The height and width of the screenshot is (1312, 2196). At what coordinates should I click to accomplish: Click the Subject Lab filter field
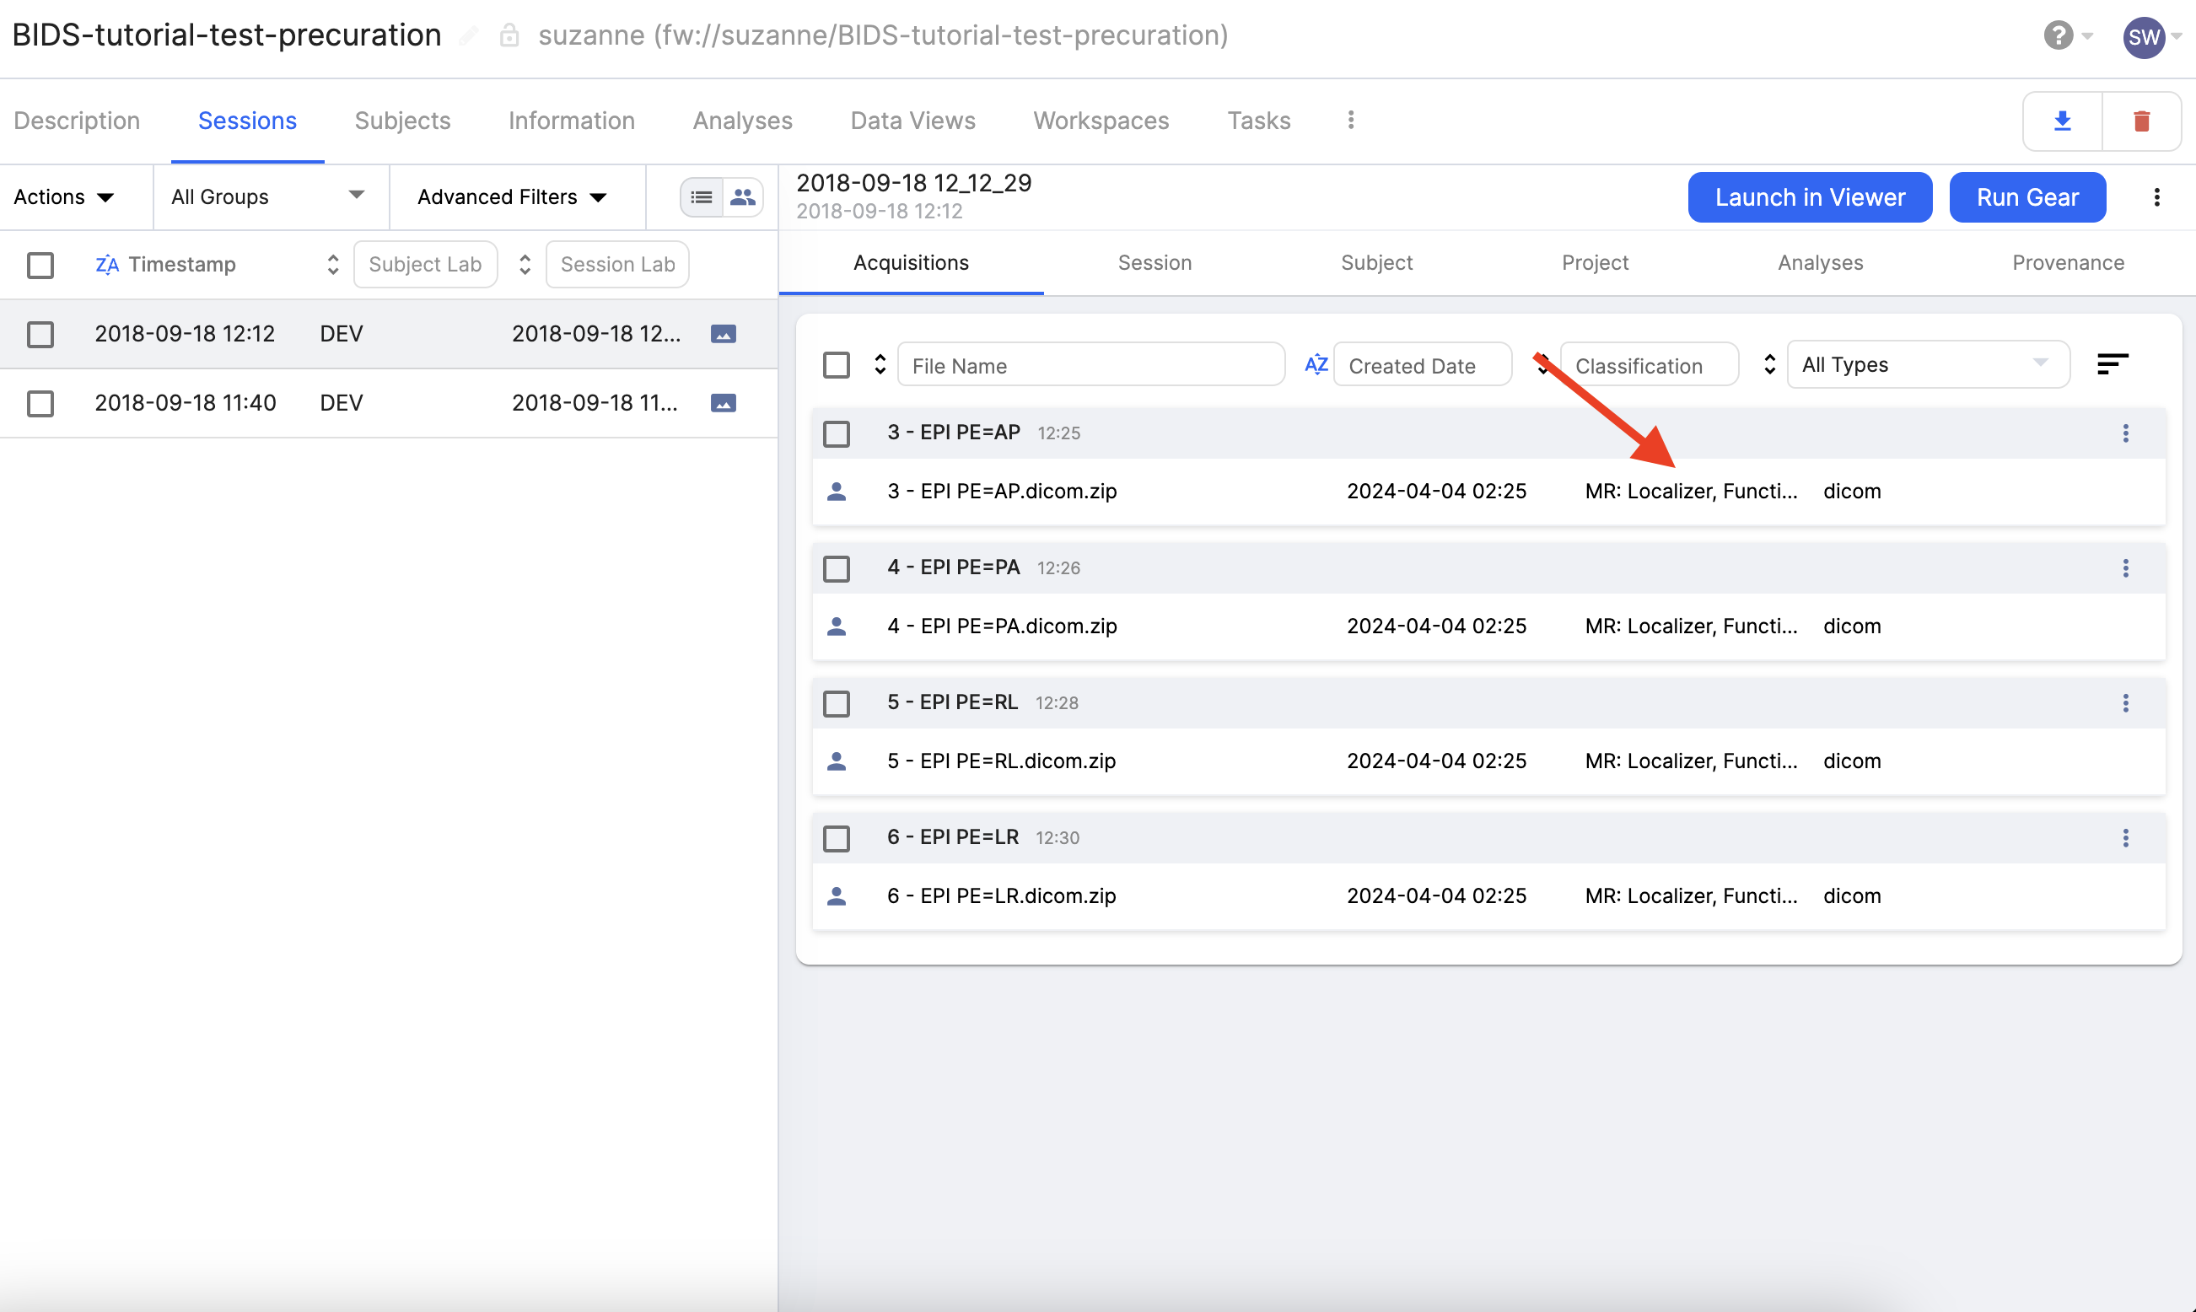425,265
